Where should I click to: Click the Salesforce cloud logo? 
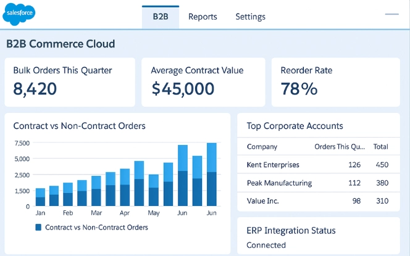(19, 14)
